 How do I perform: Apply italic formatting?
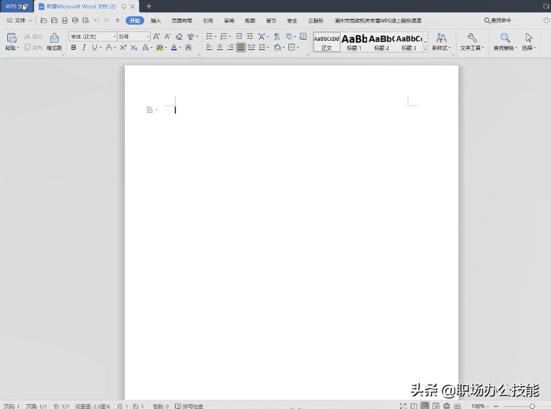coord(83,48)
